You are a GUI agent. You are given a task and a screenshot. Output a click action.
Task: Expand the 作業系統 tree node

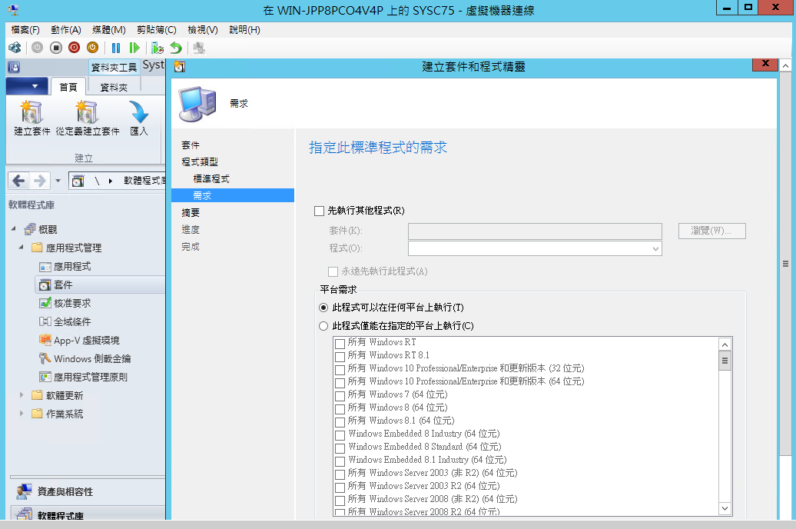click(x=21, y=413)
